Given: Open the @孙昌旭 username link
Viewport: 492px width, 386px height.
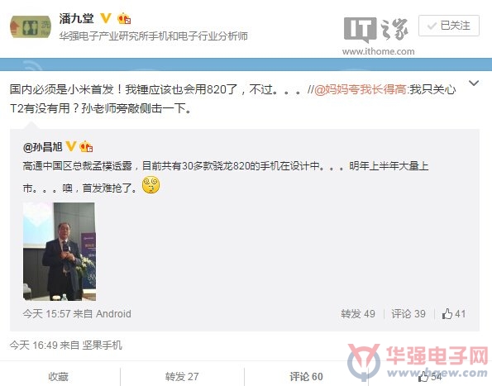Looking at the screenshot, I should click(43, 146).
